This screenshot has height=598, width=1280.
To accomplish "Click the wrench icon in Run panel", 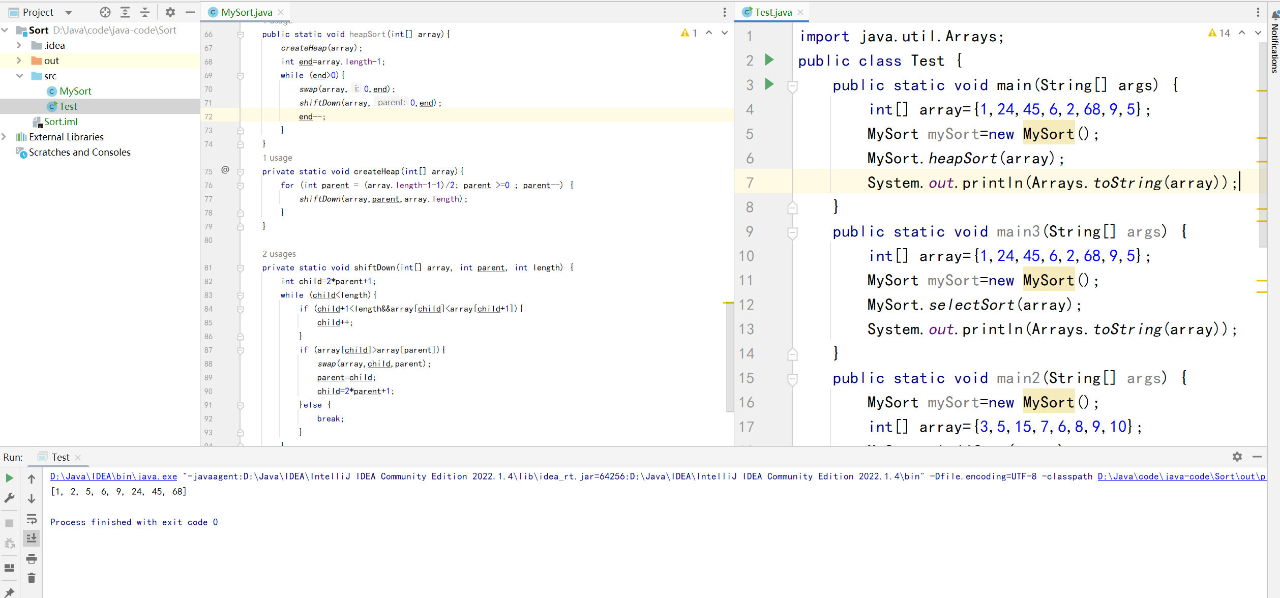I will [x=9, y=498].
